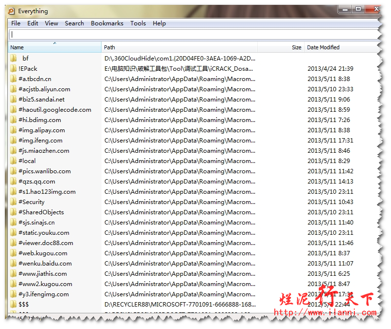Click the #acjstb.aliyun.com result name
The image size is (391, 329).
44,89
